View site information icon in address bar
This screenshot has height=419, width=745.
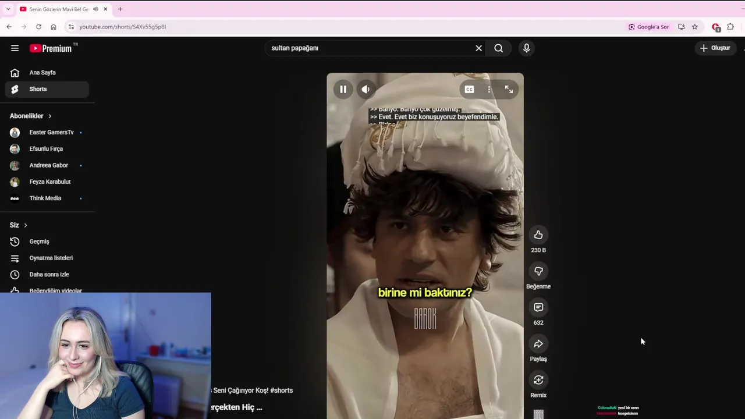click(x=71, y=27)
